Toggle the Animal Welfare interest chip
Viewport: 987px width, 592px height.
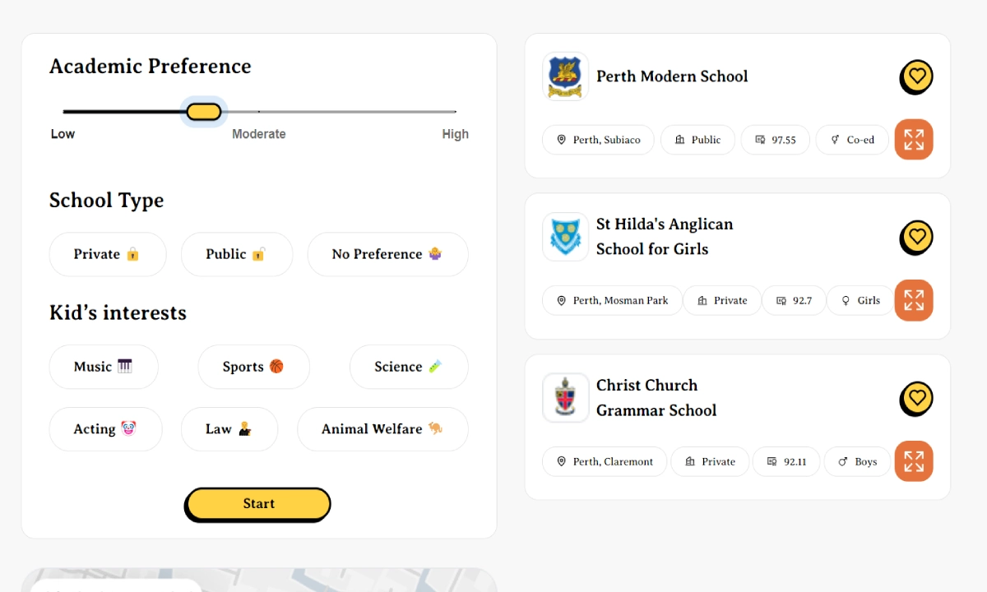click(x=383, y=429)
